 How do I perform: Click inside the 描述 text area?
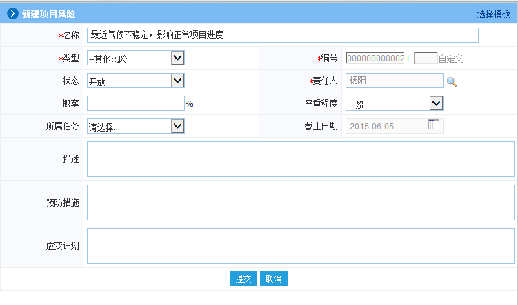click(300, 159)
